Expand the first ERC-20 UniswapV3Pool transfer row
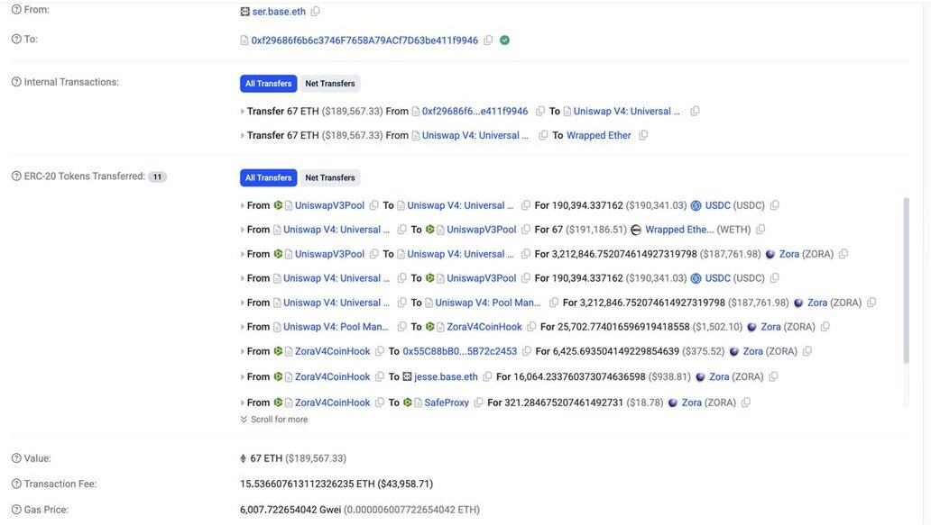Screen dimensions: 931x525 (x=243, y=205)
